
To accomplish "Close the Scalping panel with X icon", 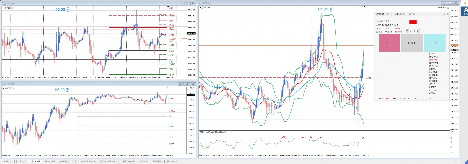I will [448, 14].
